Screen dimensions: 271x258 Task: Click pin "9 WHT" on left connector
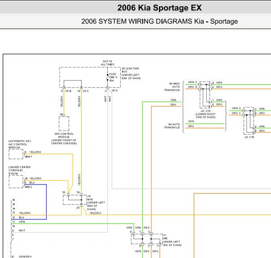click(19, 230)
